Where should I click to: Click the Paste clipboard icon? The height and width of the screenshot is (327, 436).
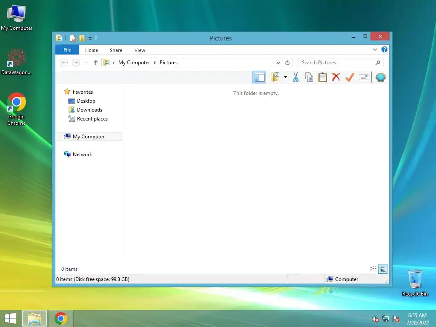(x=323, y=77)
